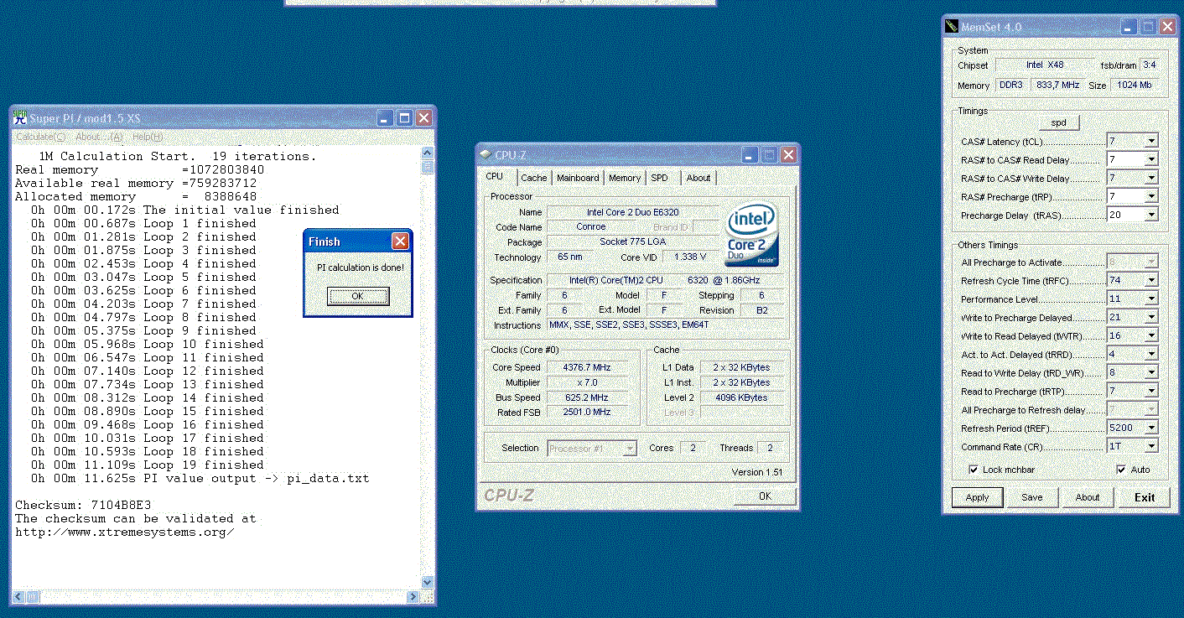1184x618 pixels.
Task: Click the Apply button in MemSet
Action: pyautogui.click(x=978, y=497)
